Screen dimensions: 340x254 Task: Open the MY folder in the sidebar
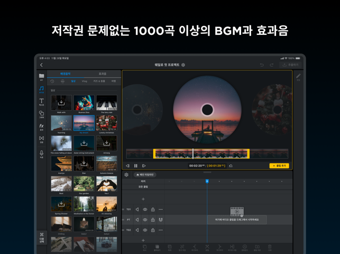click(x=41, y=77)
